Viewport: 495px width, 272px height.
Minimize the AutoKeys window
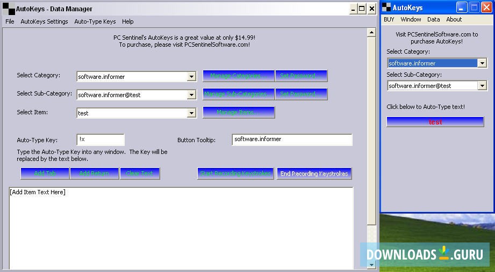click(462, 8)
